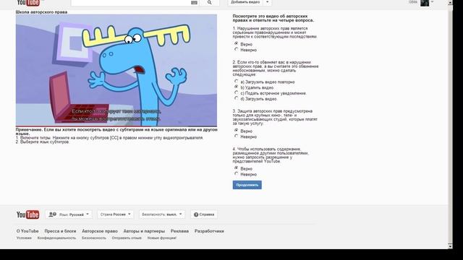
Task: Select Верно for question 1
Action: [x=237, y=43]
